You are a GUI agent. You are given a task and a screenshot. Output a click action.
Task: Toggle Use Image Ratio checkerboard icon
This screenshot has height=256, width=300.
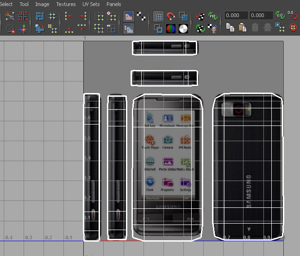click(213, 29)
